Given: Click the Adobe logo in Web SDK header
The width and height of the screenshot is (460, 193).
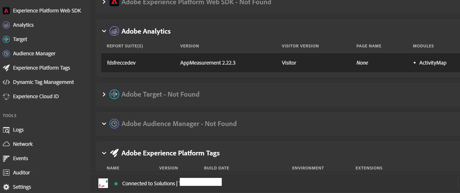Looking at the screenshot, I should pyautogui.click(x=114, y=2).
